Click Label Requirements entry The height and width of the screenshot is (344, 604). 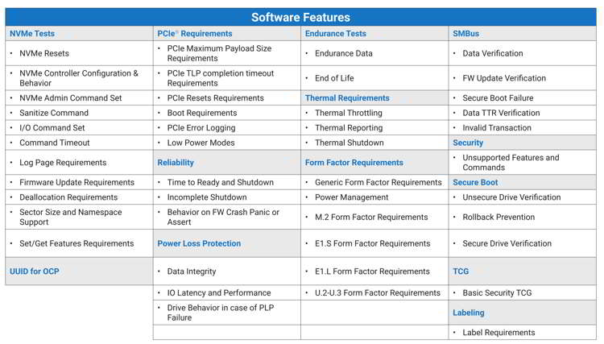click(x=499, y=333)
